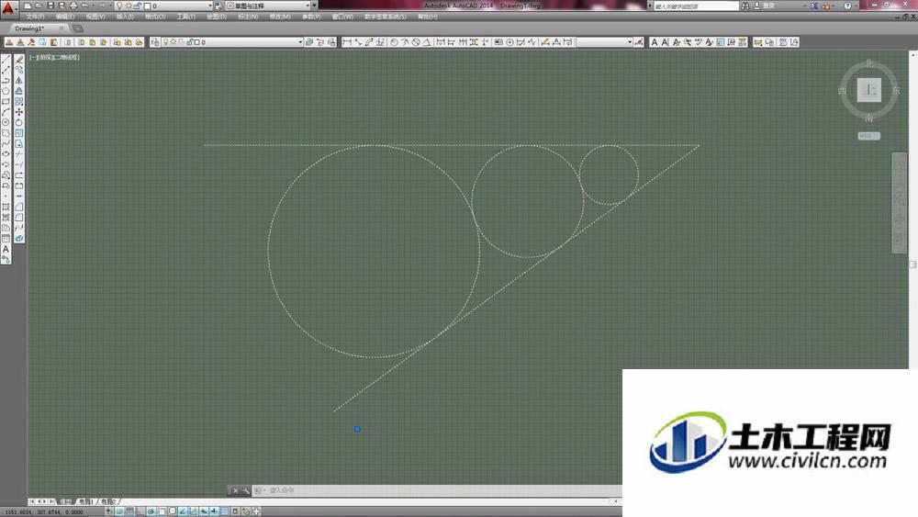Viewport: 918px width, 517px height.
Task: Close the command line with its X button
Action: (x=235, y=490)
